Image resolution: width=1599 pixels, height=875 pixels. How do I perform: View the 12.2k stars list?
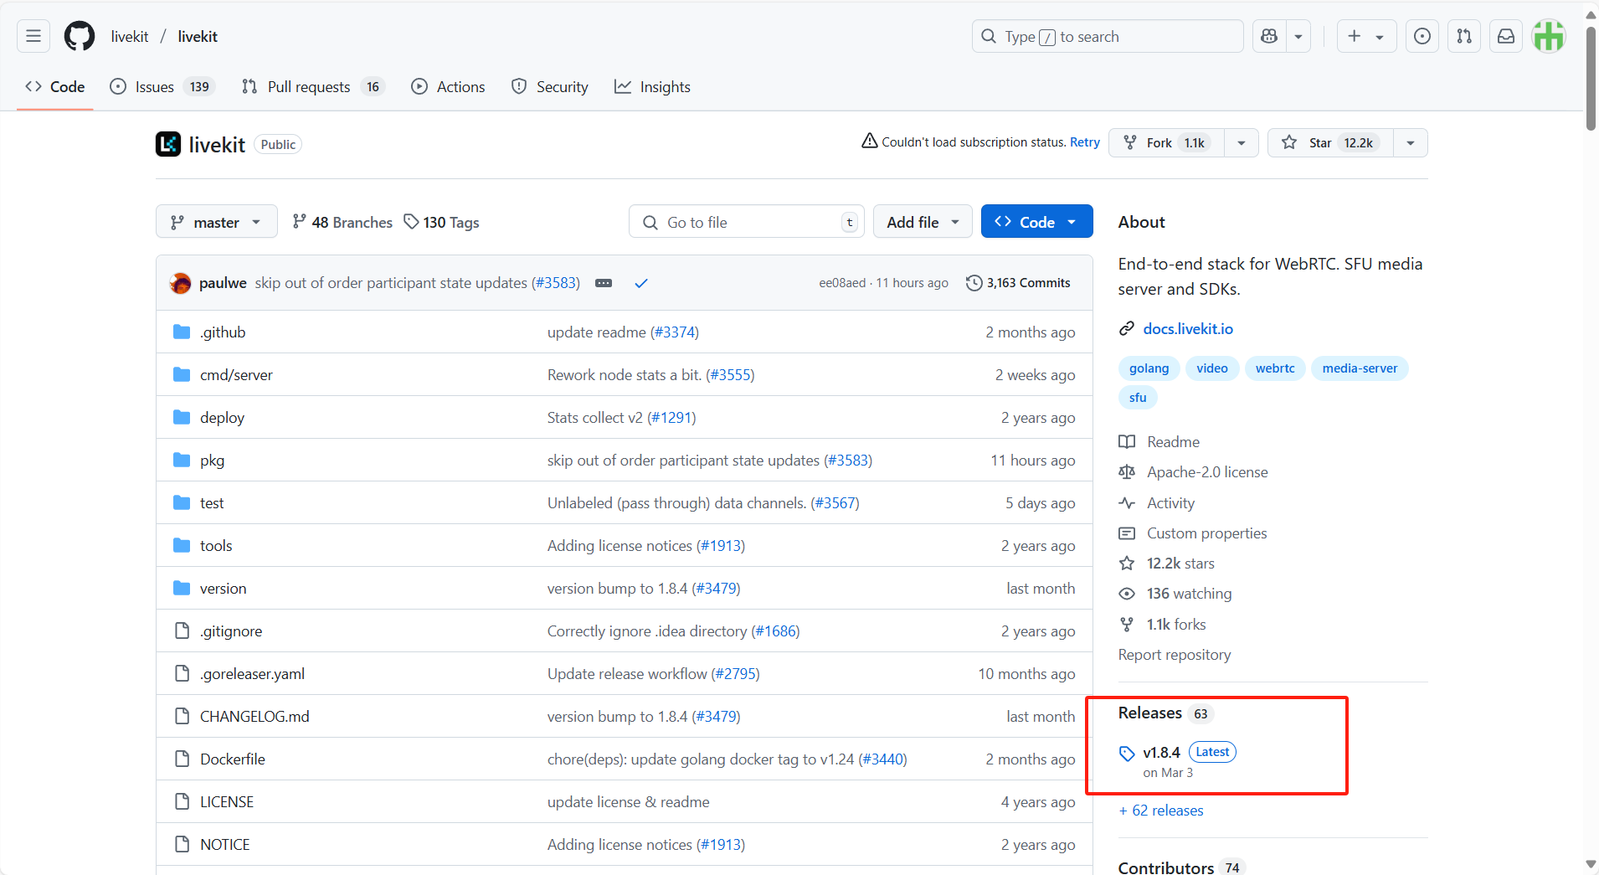coord(1167,564)
